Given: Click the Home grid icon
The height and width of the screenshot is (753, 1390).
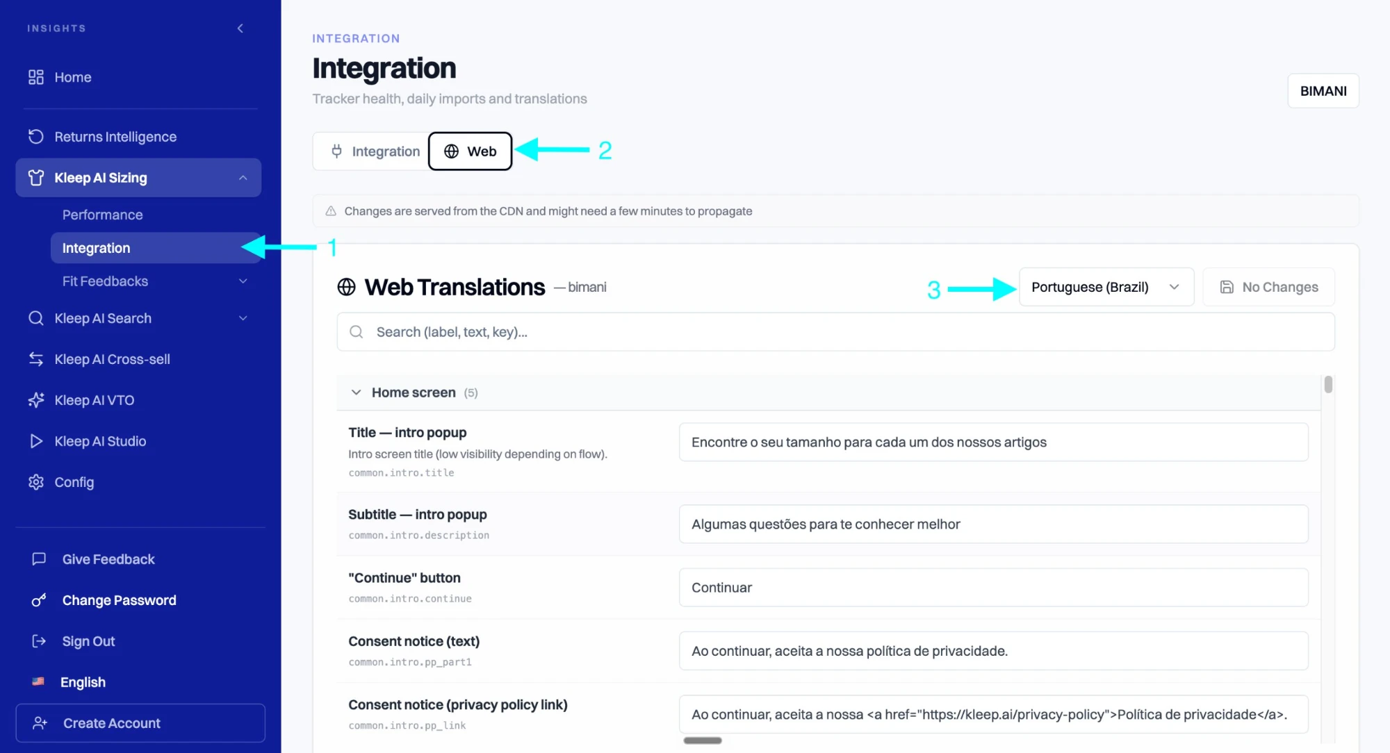Looking at the screenshot, I should click(x=36, y=77).
